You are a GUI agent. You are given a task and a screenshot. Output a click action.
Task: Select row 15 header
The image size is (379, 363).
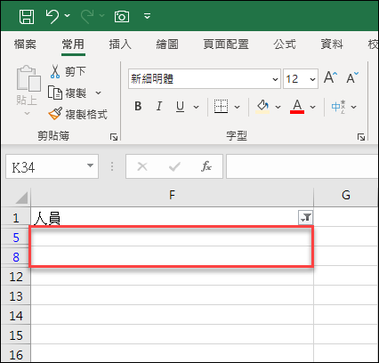click(x=16, y=335)
